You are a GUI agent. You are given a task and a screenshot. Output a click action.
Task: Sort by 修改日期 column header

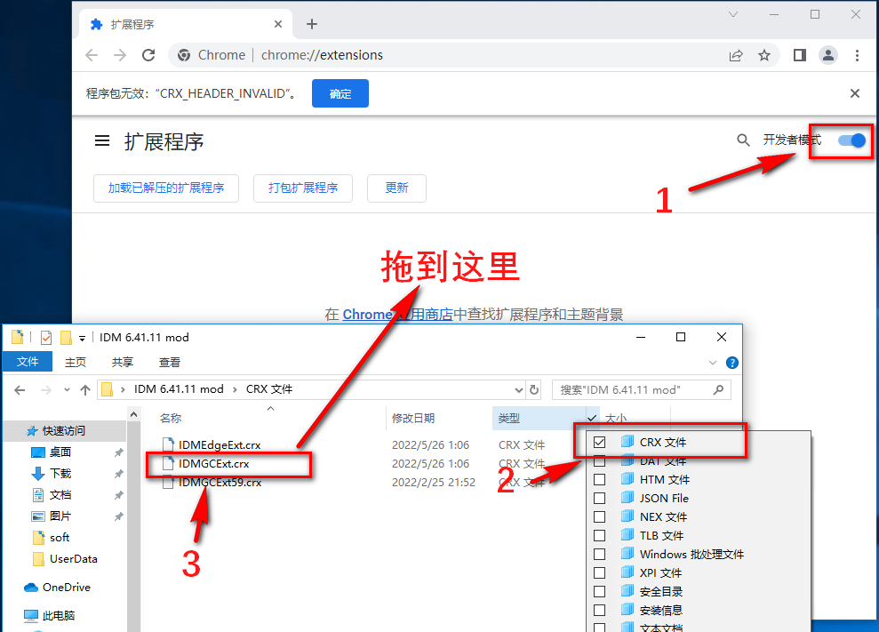pos(413,419)
